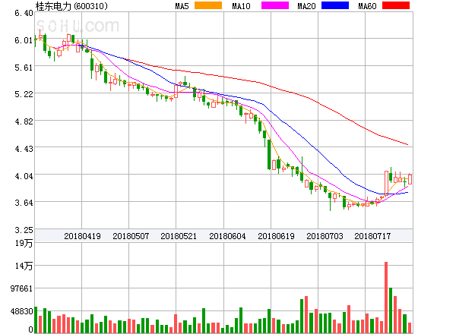
Task: Click the magenta MA10 legend swatch
Action: pos(275,5)
